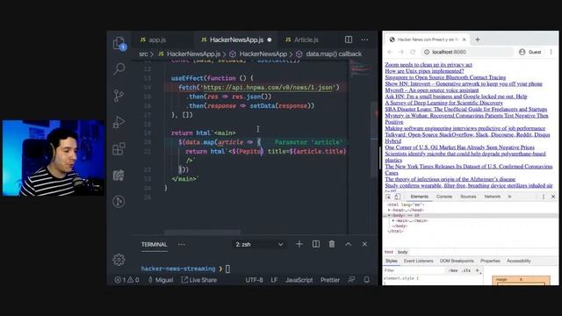This screenshot has width=562, height=316.
Task: Switch to Event Listeners pane
Action: [418, 261]
